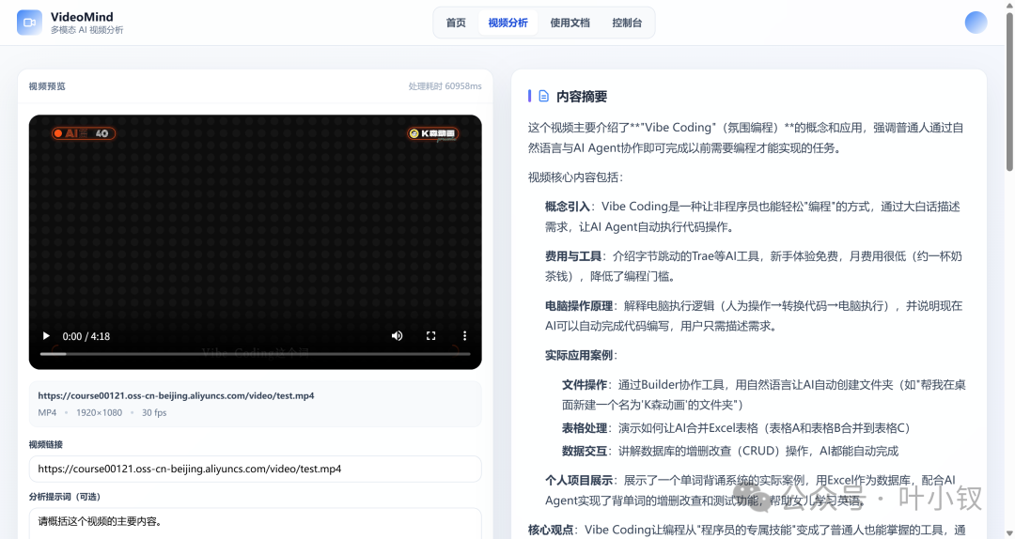1015x539 pixels.
Task: Seek using the video progress bar
Action: [x=255, y=354]
